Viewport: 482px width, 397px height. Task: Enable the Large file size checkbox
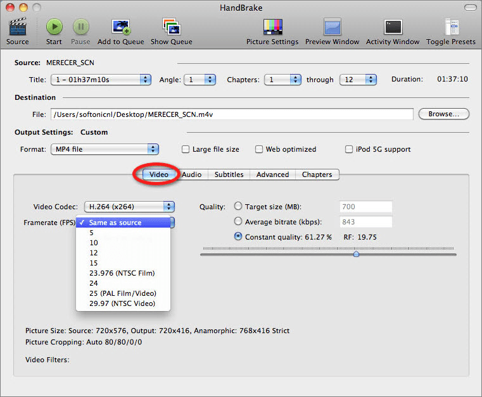pyautogui.click(x=186, y=149)
